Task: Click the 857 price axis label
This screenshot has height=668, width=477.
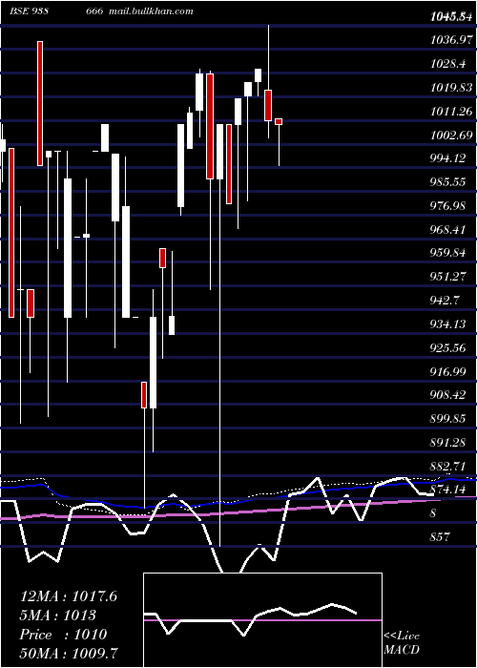Action: (440, 536)
